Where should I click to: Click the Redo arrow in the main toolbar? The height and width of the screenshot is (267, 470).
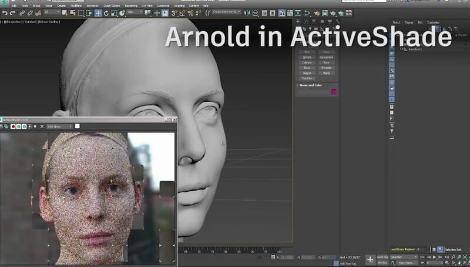coord(12,12)
